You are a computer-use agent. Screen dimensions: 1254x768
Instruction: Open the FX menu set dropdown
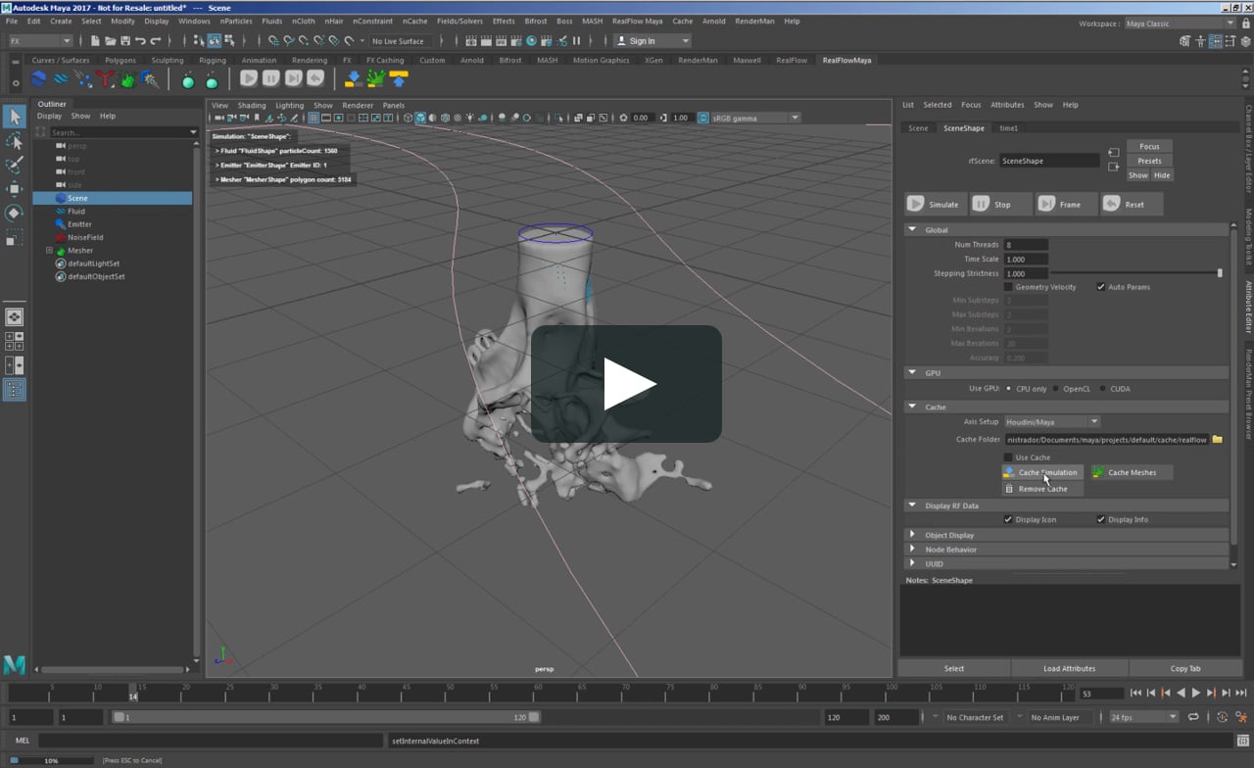pos(40,41)
